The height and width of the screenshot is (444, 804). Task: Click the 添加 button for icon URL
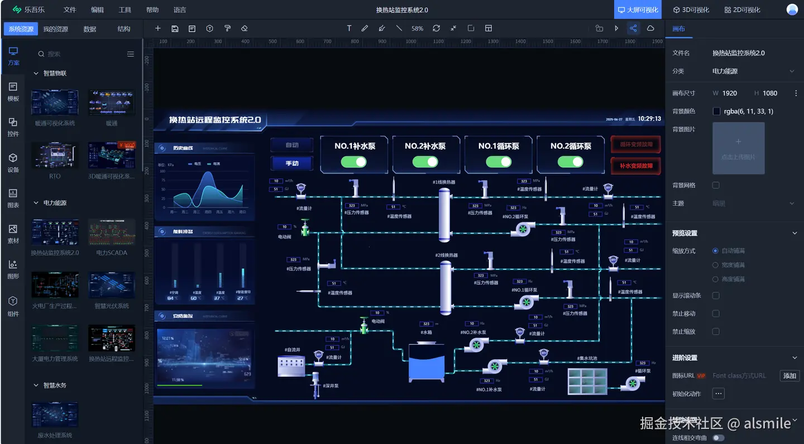coord(789,376)
